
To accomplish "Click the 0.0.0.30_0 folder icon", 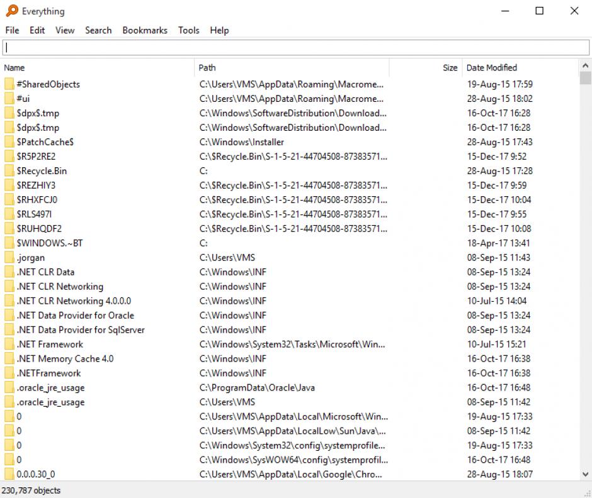I will (x=9, y=475).
